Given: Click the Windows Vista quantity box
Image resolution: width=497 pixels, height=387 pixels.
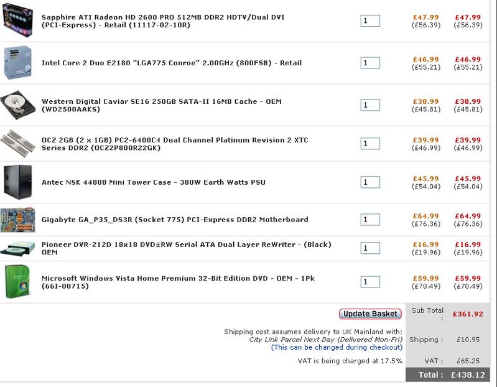Looking at the screenshot, I should (x=370, y=282).
